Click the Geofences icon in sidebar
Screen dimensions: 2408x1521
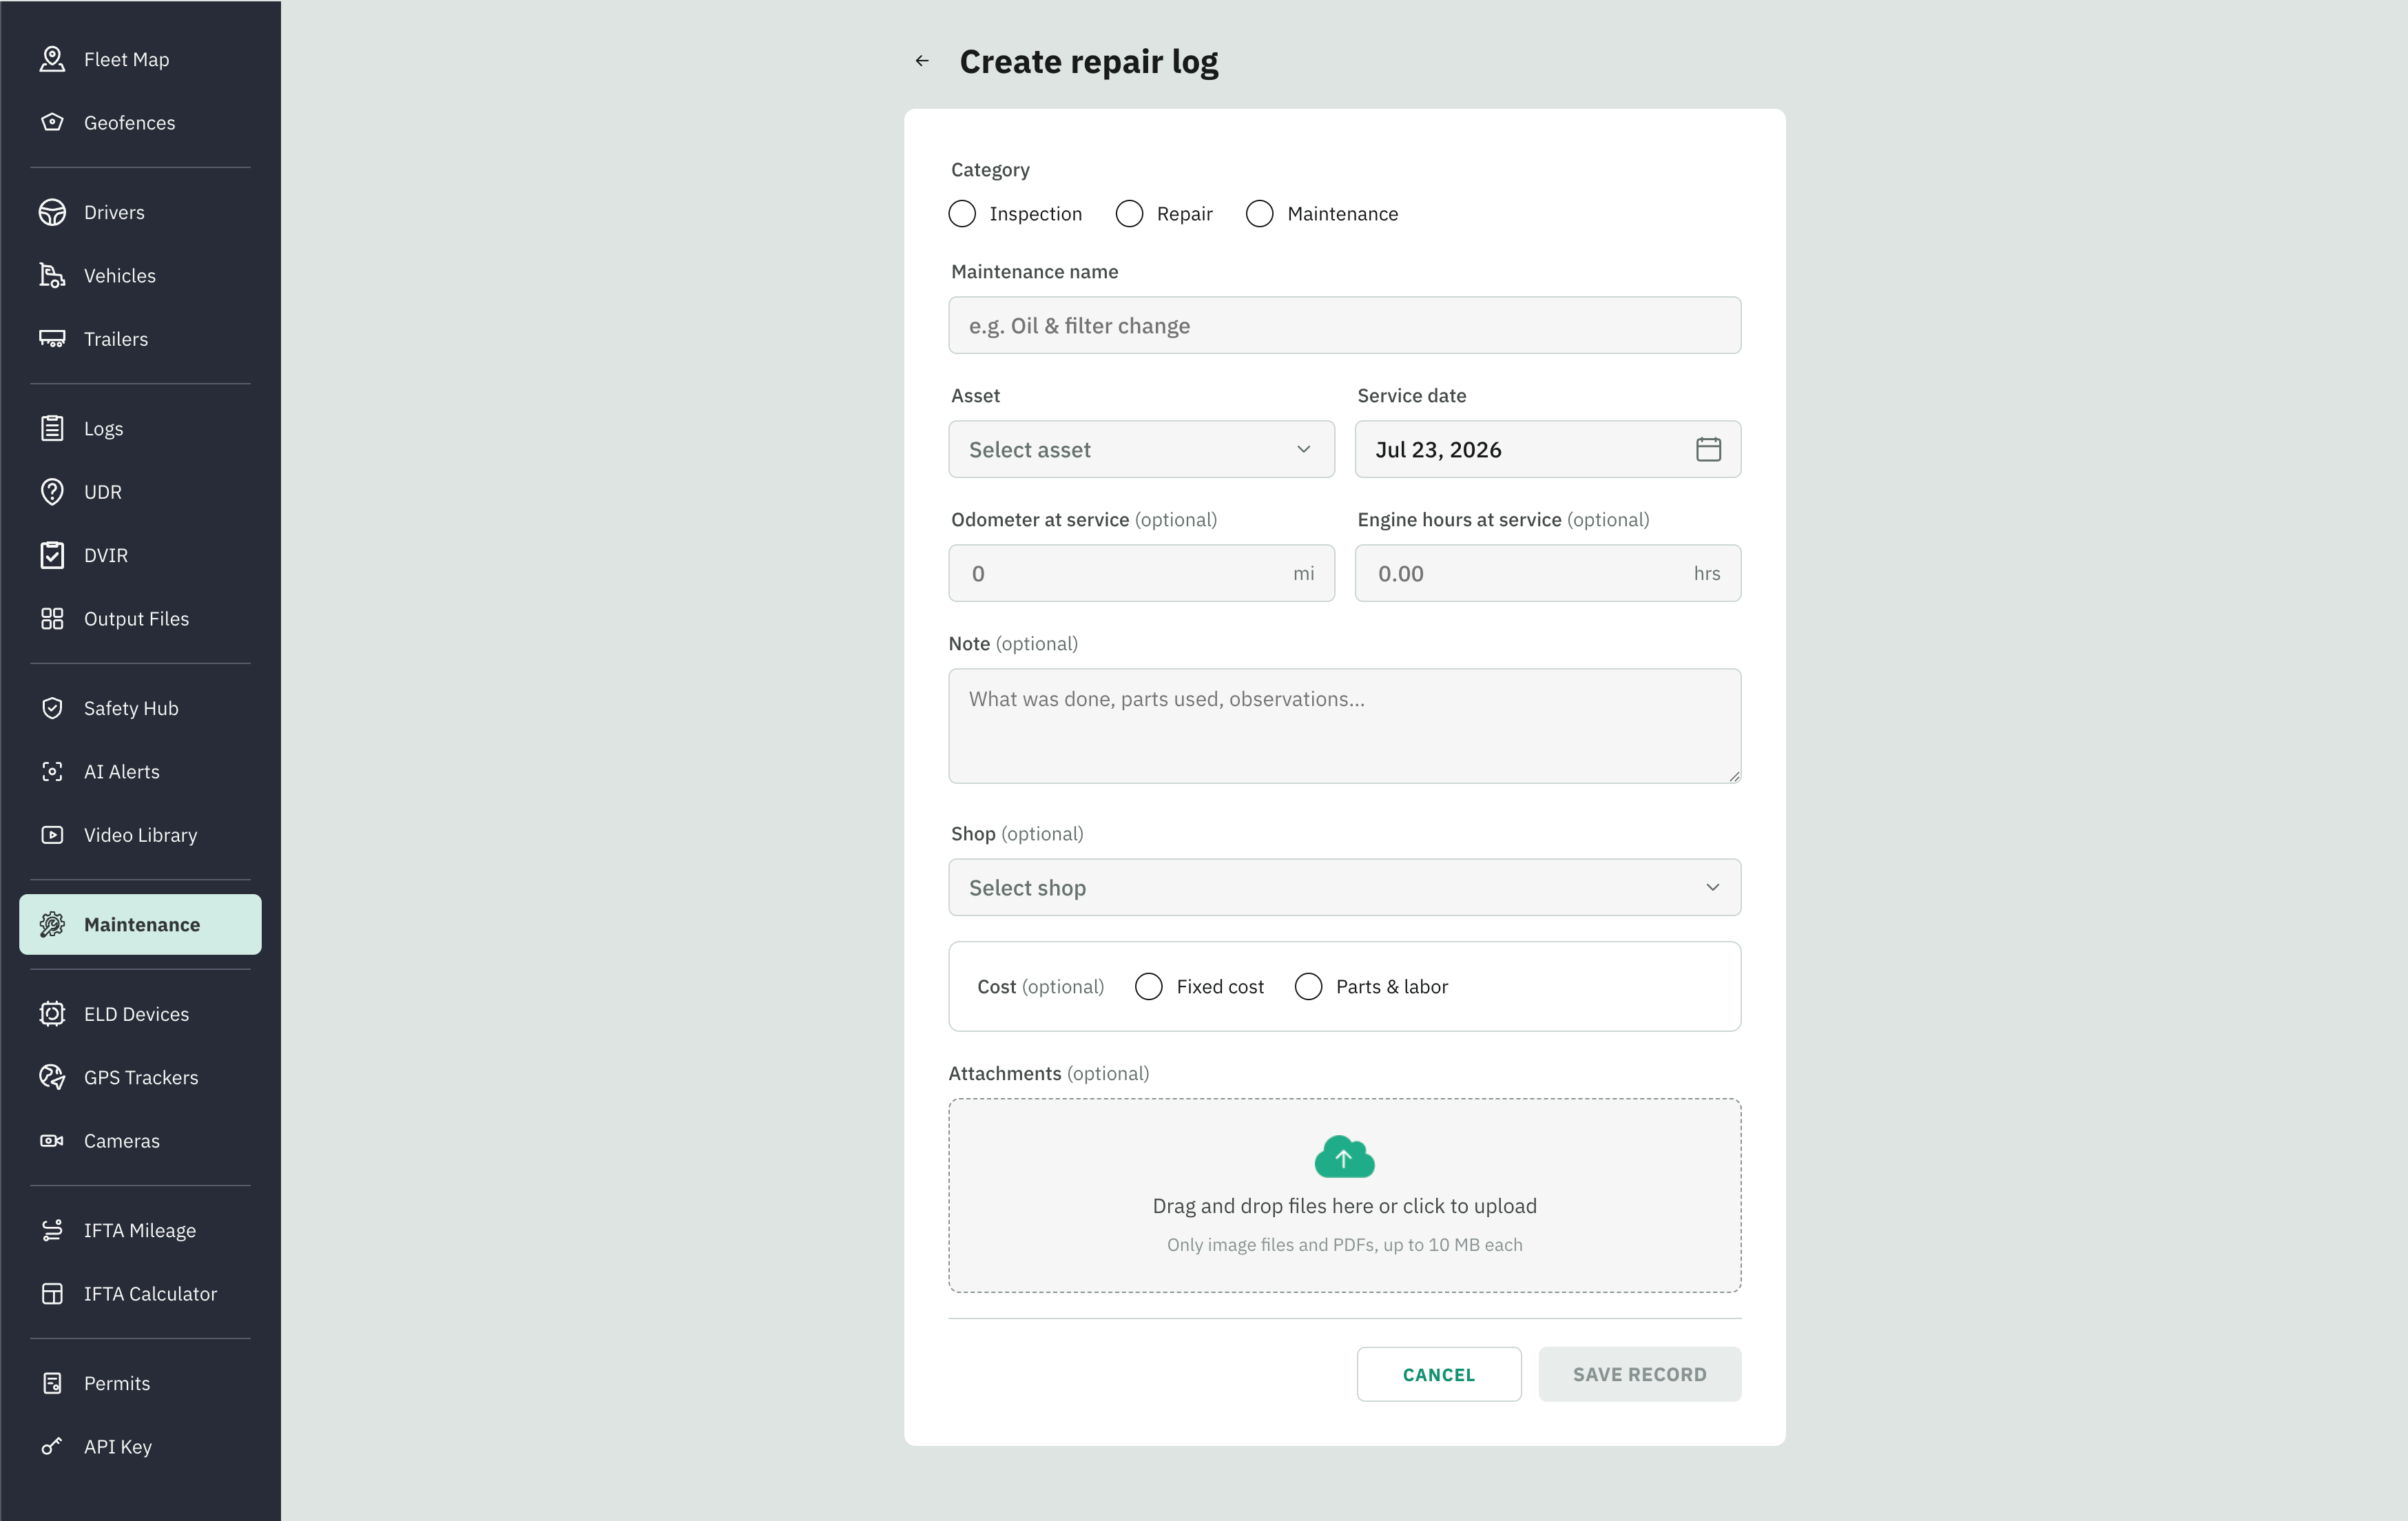(52, 122)
